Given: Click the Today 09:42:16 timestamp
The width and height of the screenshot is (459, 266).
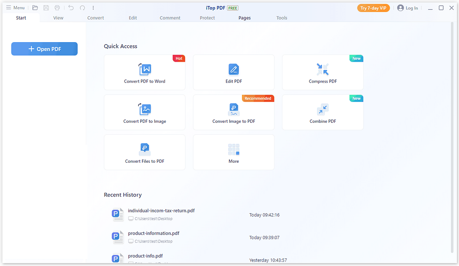Looking at the screenshot, I should point(264,215).
